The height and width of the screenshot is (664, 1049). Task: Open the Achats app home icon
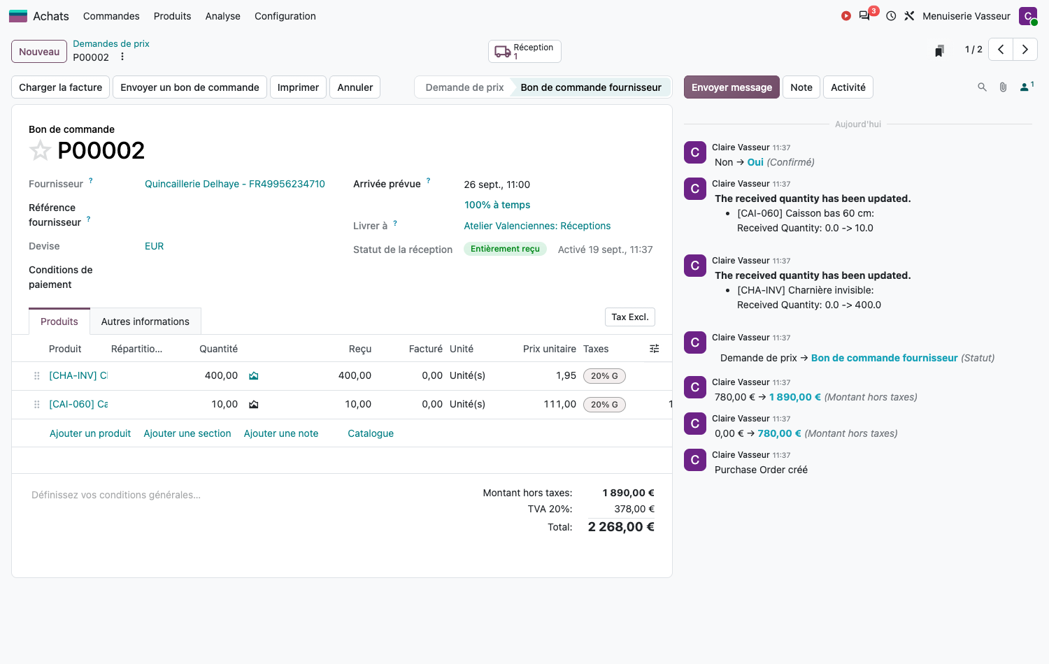click(18, 16)
